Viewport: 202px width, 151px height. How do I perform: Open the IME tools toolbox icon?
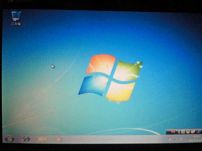click(193, 132)
